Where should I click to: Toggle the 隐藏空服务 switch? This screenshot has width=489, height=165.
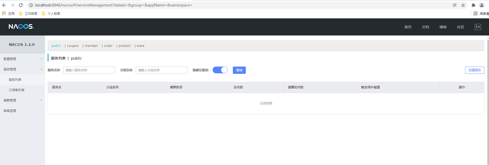tap(220, 70)
